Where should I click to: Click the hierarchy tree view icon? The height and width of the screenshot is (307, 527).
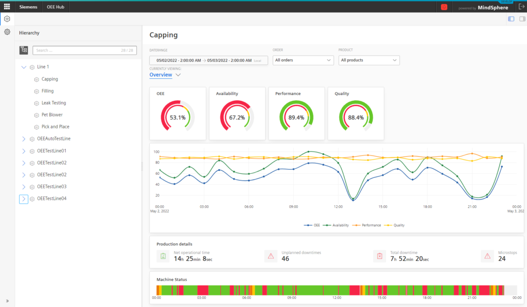point(24,50)
